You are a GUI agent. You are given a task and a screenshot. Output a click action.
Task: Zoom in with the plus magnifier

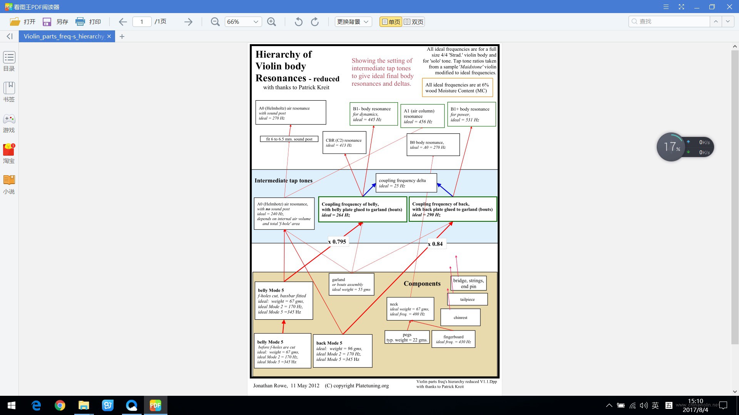point(271,22)
